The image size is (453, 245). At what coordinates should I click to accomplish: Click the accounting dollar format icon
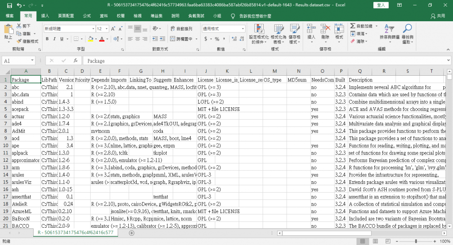click(206, 39)
